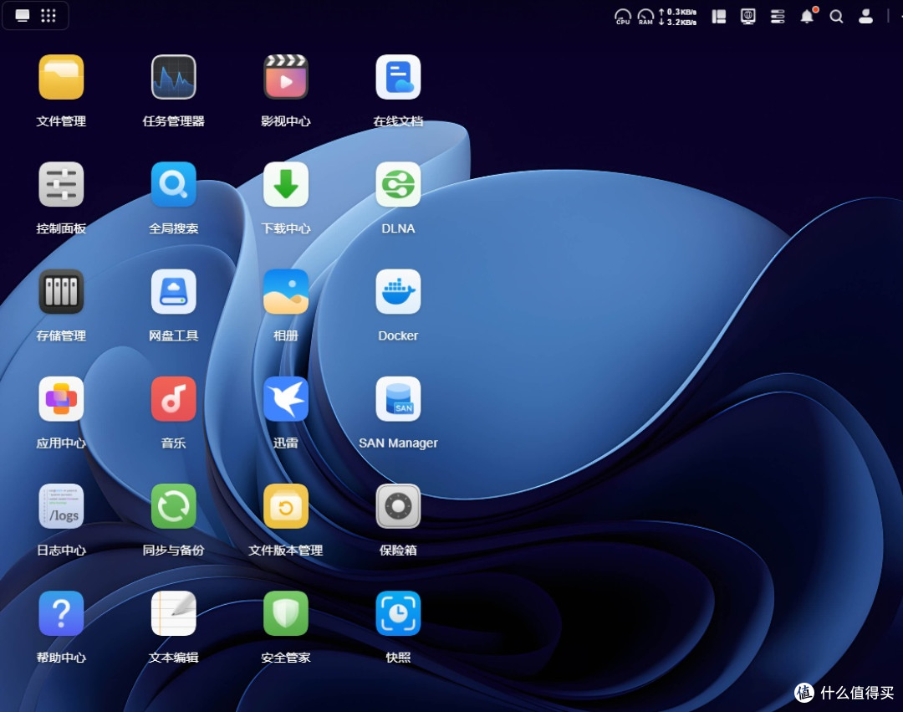Open the 保险箱 safe box app
The width and height of the screenshot is (903, 712).
[x=398, y=506]
